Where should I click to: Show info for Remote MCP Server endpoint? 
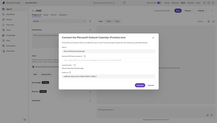(85, 56)
